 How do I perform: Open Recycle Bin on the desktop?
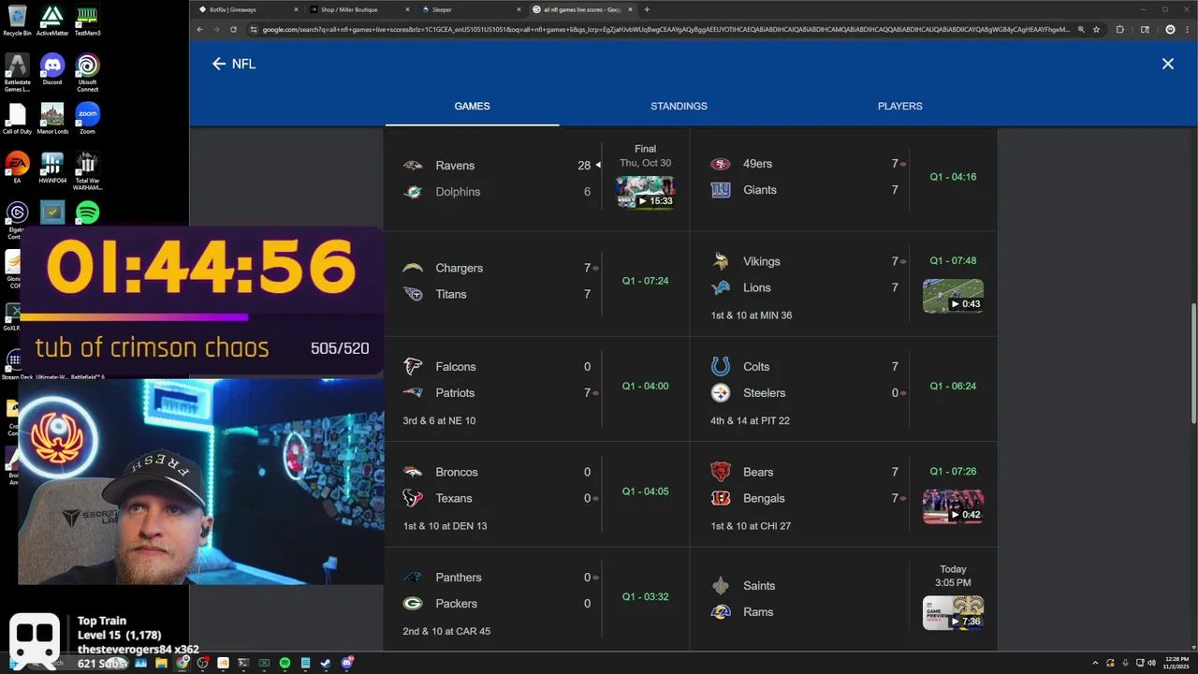coord(17,20)
